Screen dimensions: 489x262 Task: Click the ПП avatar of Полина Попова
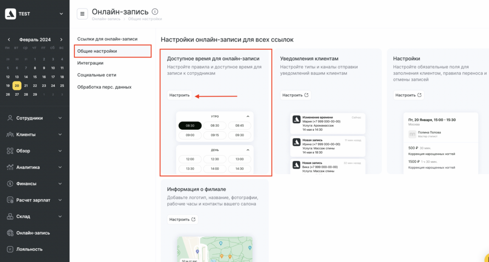click(412, 134)
